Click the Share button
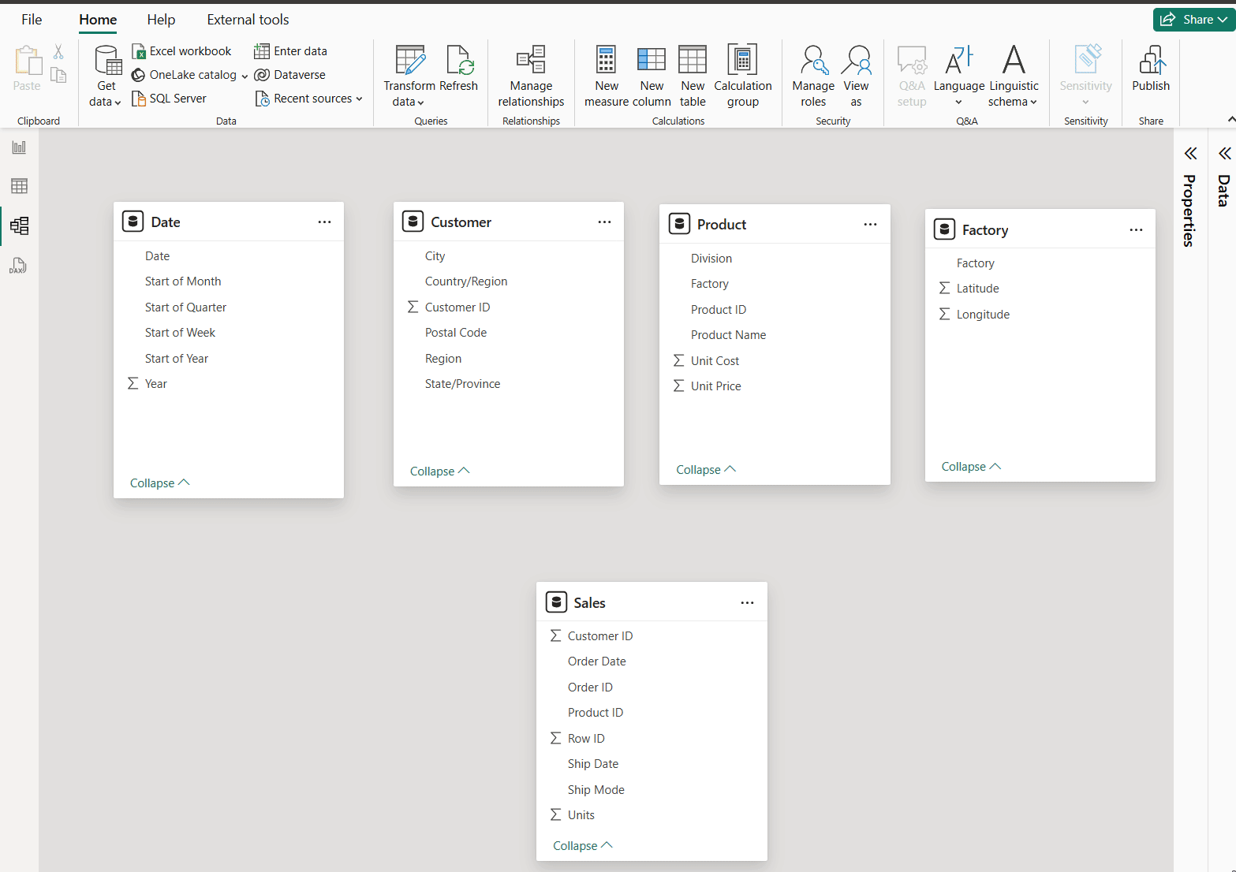 (x=1194, y=20)
